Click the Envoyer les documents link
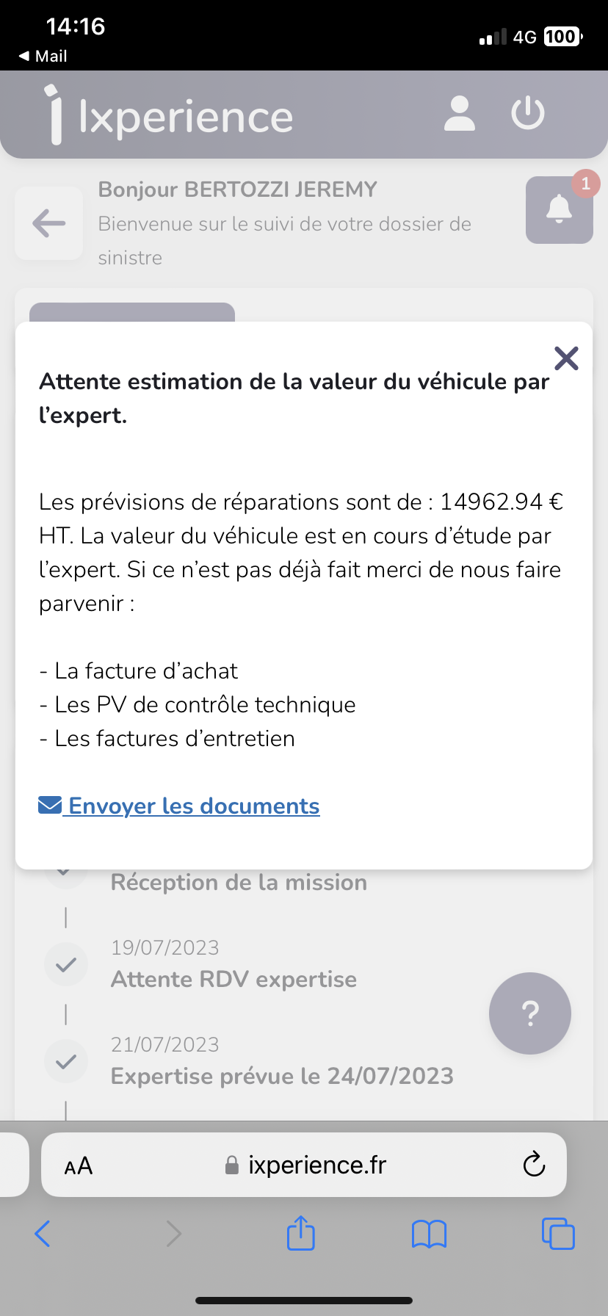 point(194,806)
